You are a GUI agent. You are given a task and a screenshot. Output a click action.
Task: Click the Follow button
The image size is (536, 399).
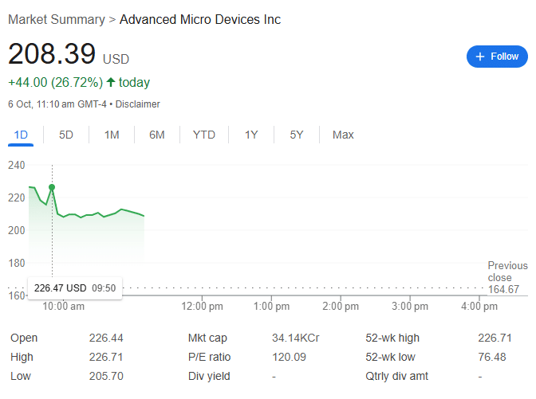tap(497, 57)
